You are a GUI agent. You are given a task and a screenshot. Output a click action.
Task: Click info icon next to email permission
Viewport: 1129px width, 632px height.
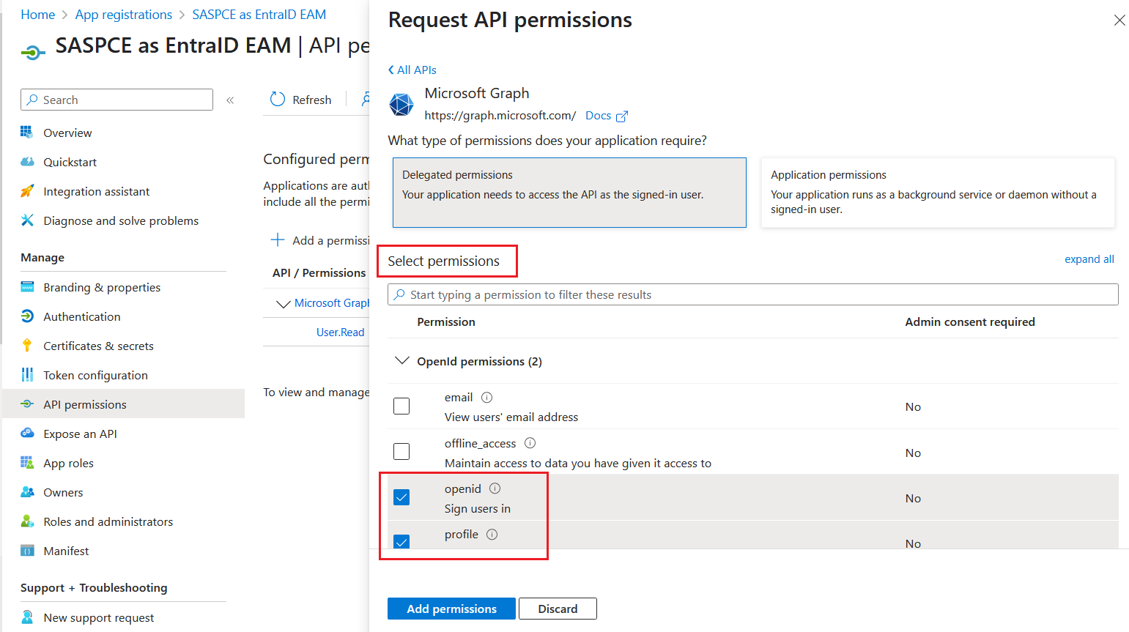click(486, 398)
